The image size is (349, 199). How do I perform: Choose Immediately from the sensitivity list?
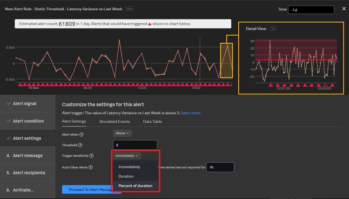click(129, 167)
